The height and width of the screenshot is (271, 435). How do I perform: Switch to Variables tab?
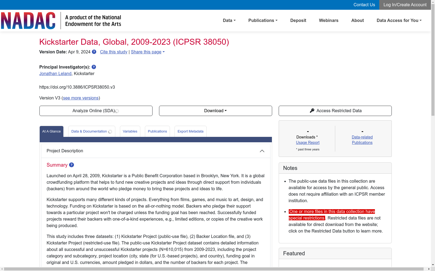click(130, 131)
